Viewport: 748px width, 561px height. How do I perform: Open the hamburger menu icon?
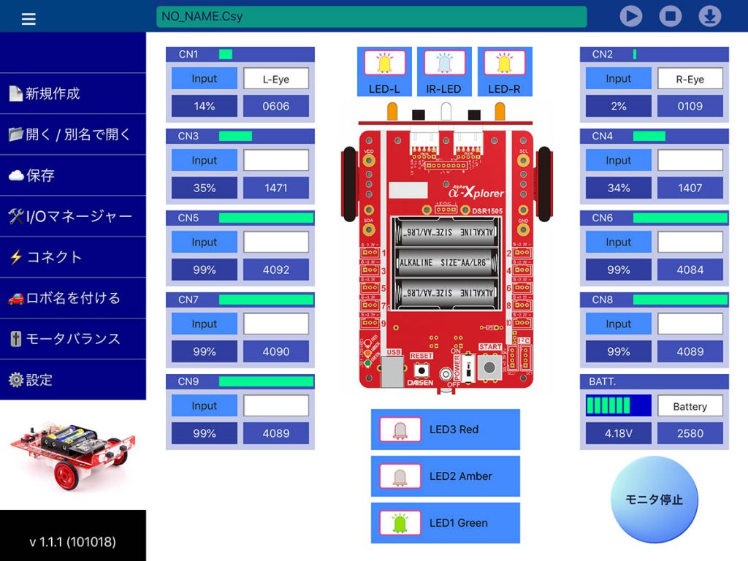coord(28,18)
